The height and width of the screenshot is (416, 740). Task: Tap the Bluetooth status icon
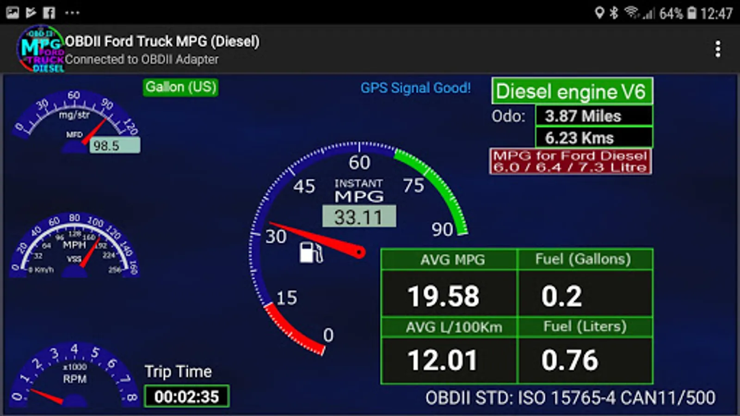[x=614, y=13]
